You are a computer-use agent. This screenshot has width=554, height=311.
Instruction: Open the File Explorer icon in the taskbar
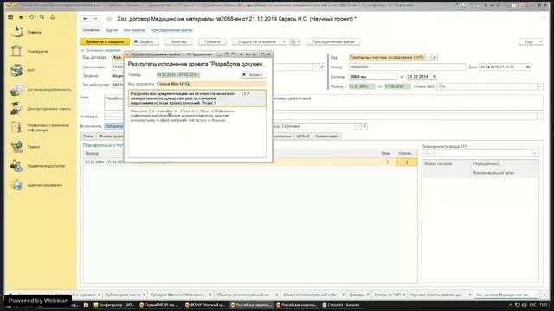pyautogui.click(x=86, y=305)
